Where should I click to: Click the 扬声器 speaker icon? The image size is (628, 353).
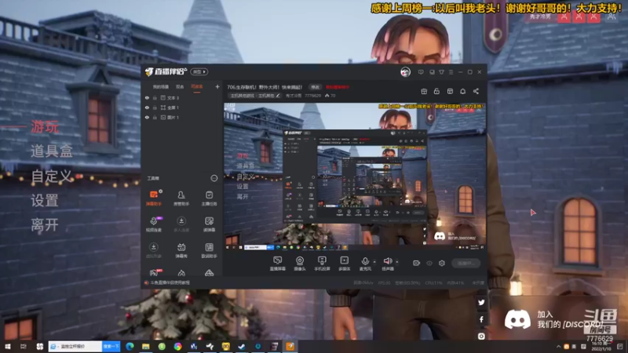click(387, 262)
